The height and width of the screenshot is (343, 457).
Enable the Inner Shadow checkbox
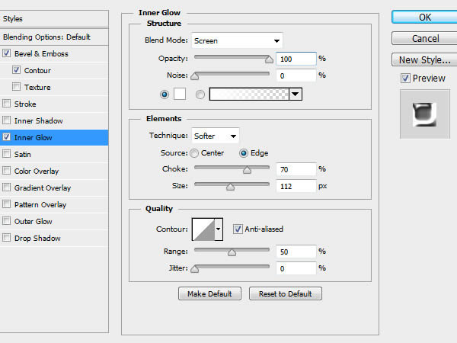pyautogui.click(x=6, y=120)
